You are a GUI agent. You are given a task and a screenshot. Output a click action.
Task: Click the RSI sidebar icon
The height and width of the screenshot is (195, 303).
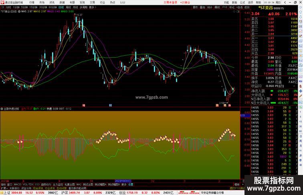[x=301, y=81]
